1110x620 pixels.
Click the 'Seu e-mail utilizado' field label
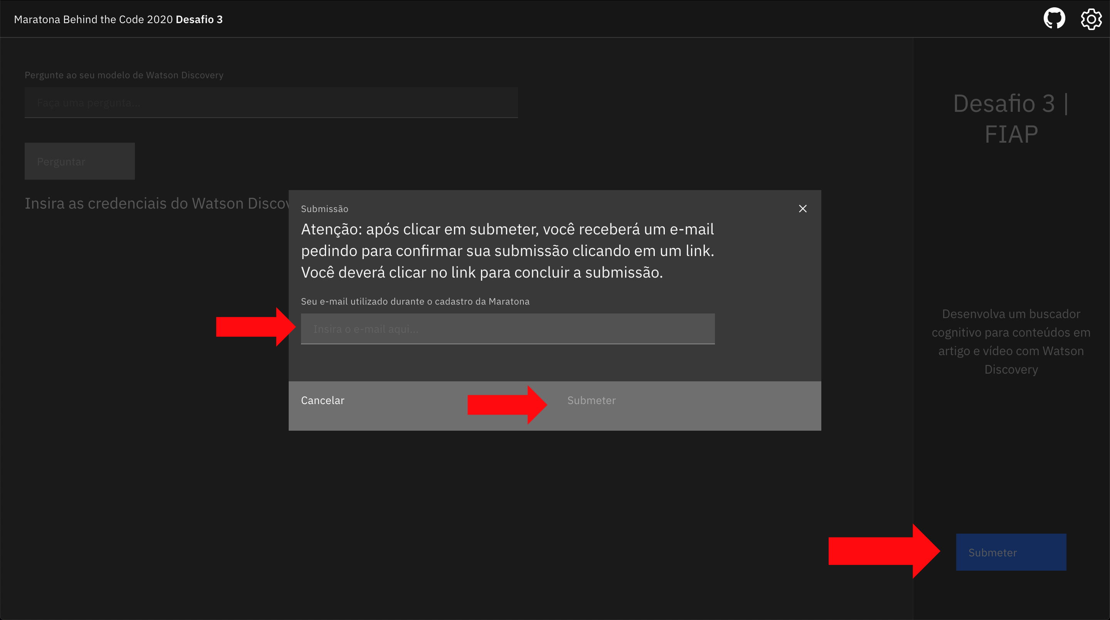(415, 302)
